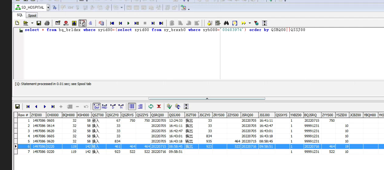This screenshot has height=170, width=384.
Task: Click the new SQL document icon
Action: point(17,23)
